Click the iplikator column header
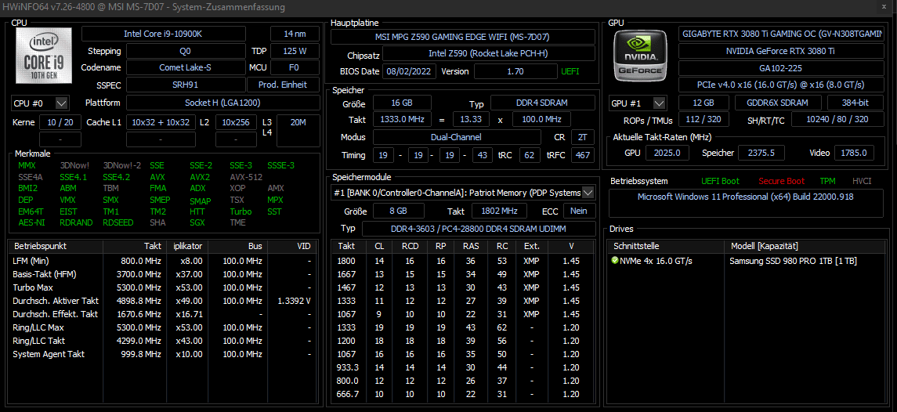This screenshot has width=897, height=412. 187,246
